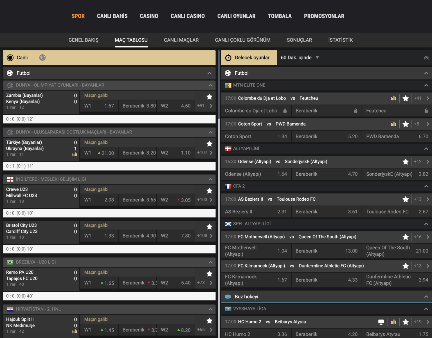
Task: Open statistics icon for Hajduk Split II match
Action: 75,331
